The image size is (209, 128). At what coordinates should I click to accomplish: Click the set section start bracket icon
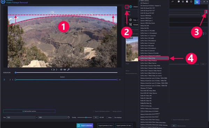click(x=10, y=80)
